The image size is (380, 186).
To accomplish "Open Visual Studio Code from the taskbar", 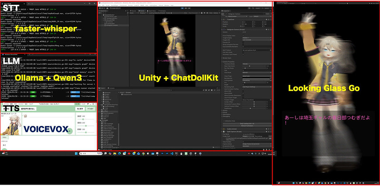I will [x=172, y=154].
